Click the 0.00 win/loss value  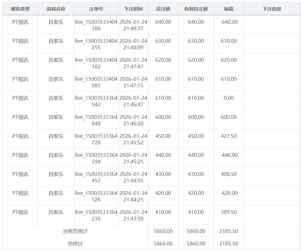228,98
